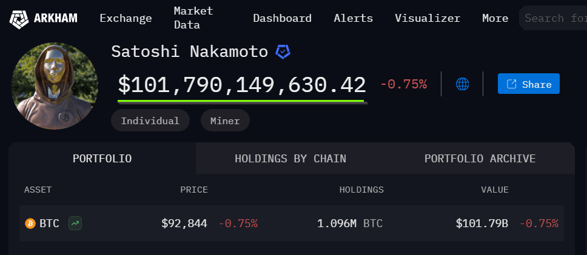Switch to Holdings By Chain tab

(290, 159)
